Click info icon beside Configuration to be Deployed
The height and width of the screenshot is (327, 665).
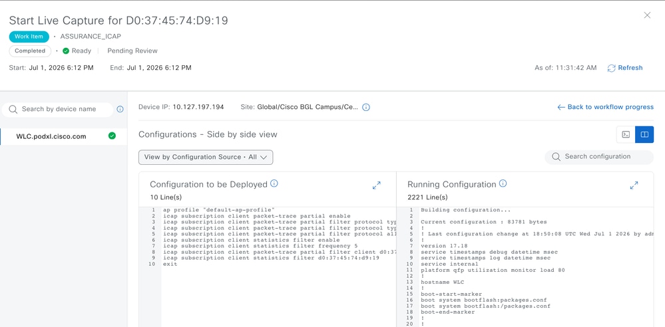point(274,183)
